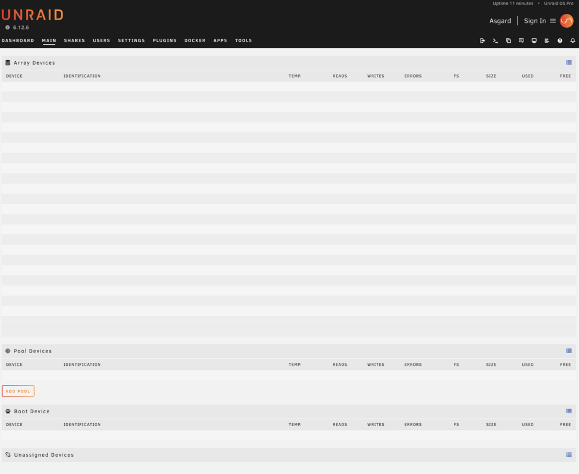Viewport: 579px width, 474px height.
Task: Click the orange Unraid Connect avatar
Action: click(566, 21)
